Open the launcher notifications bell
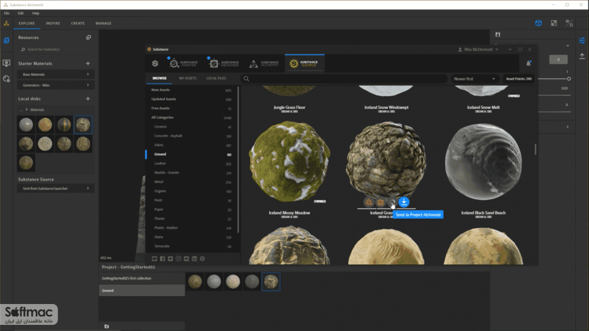Viewport: 589px width, 331px height. pos(528,64)
